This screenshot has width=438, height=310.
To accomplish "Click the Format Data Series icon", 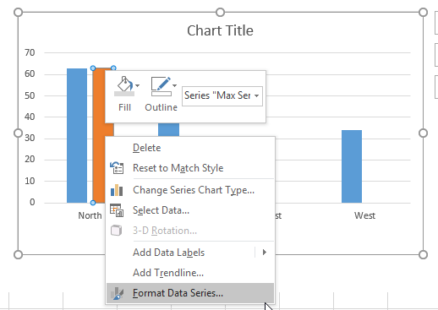I will pyautogui.click(x=117, y=293).
